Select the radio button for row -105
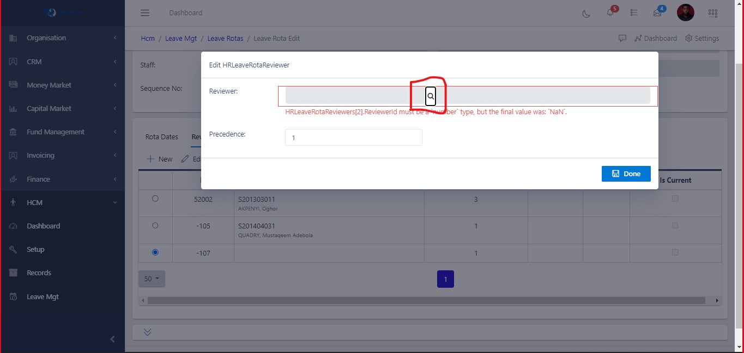 tap(155, 225)
